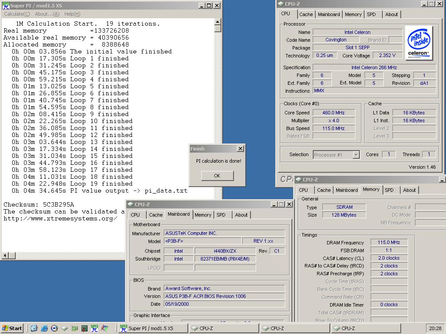Click memory Size 128 MBytes field
The width and height of the screenshot is (446, 334).
tap(344, 215)
